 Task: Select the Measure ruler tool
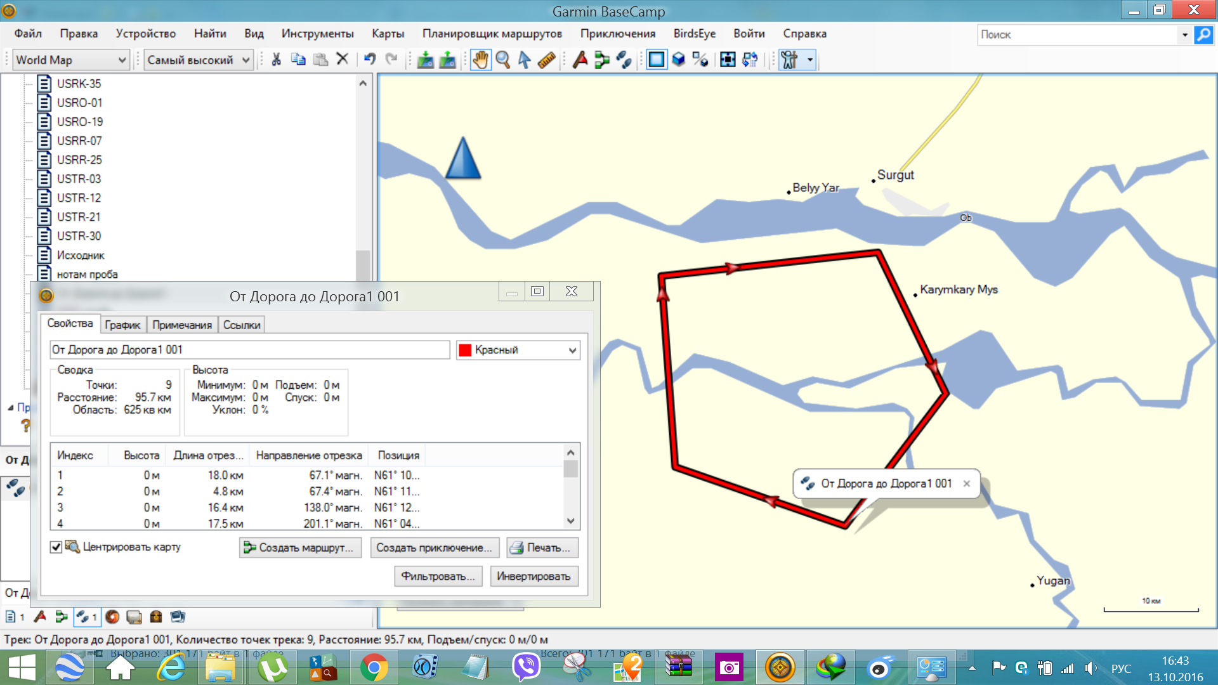point(546,60)
